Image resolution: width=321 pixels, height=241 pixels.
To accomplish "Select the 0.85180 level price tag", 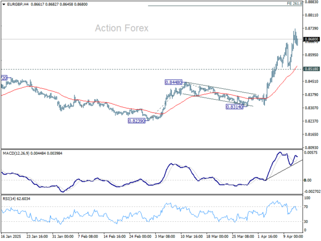I will [311, 69].
